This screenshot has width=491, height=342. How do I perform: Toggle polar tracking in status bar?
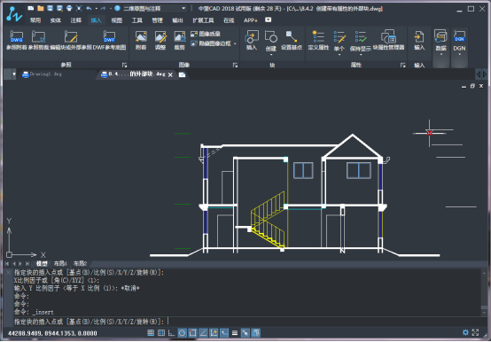[182, 332]
